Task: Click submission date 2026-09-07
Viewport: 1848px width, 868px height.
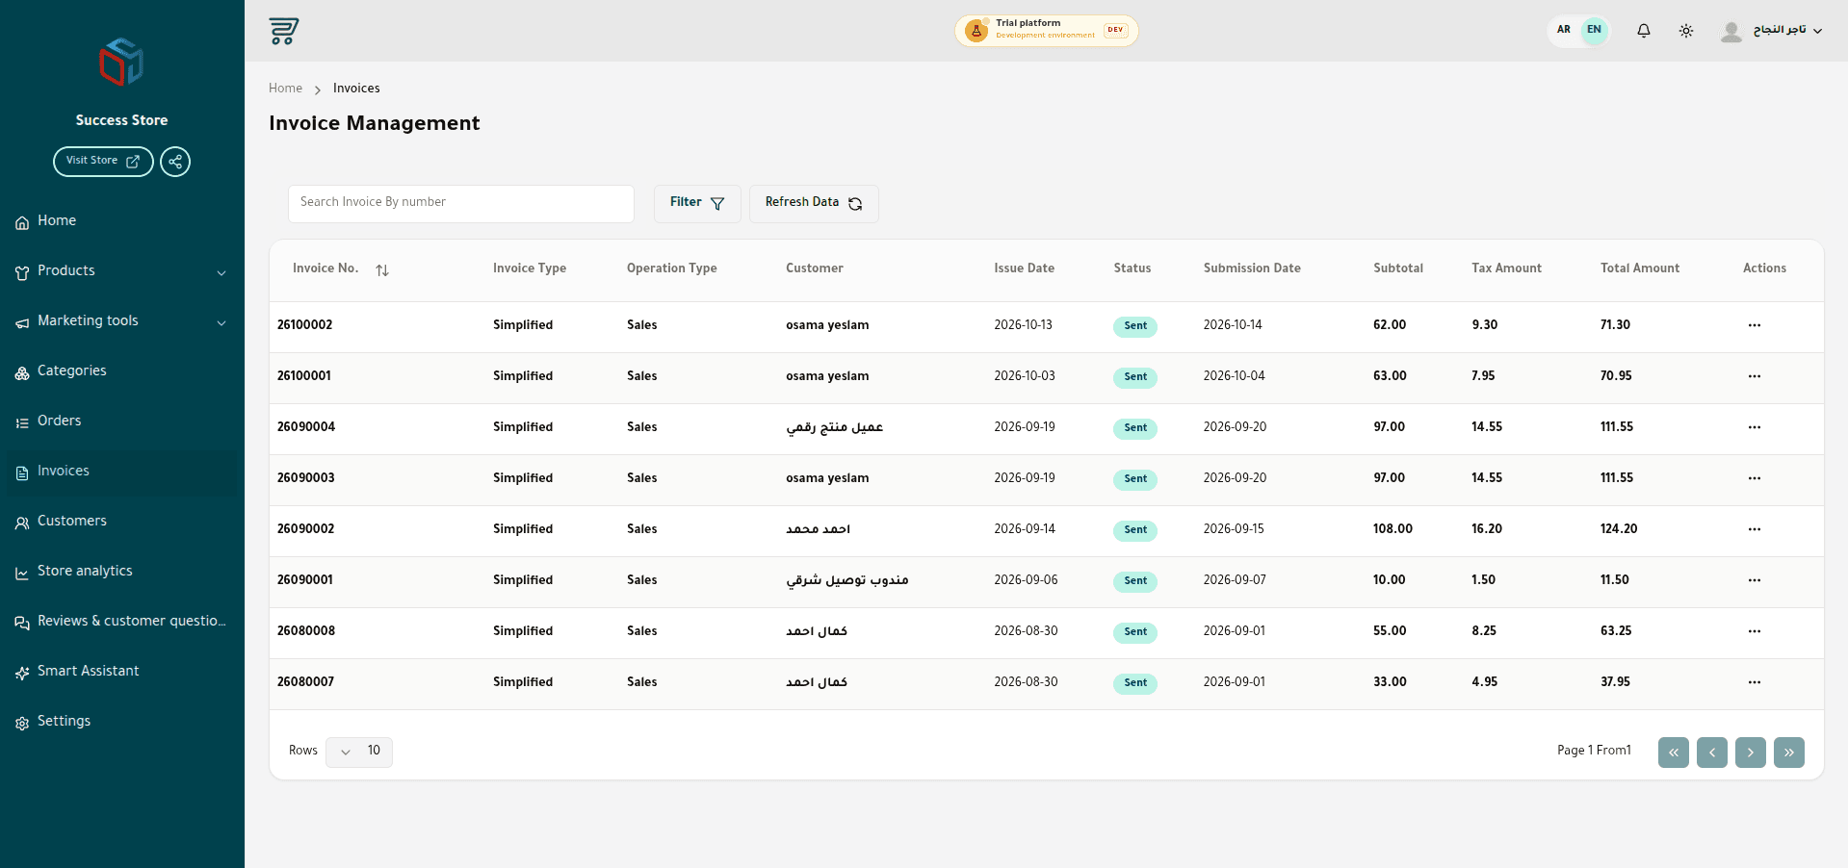Action: (1235, 580)
